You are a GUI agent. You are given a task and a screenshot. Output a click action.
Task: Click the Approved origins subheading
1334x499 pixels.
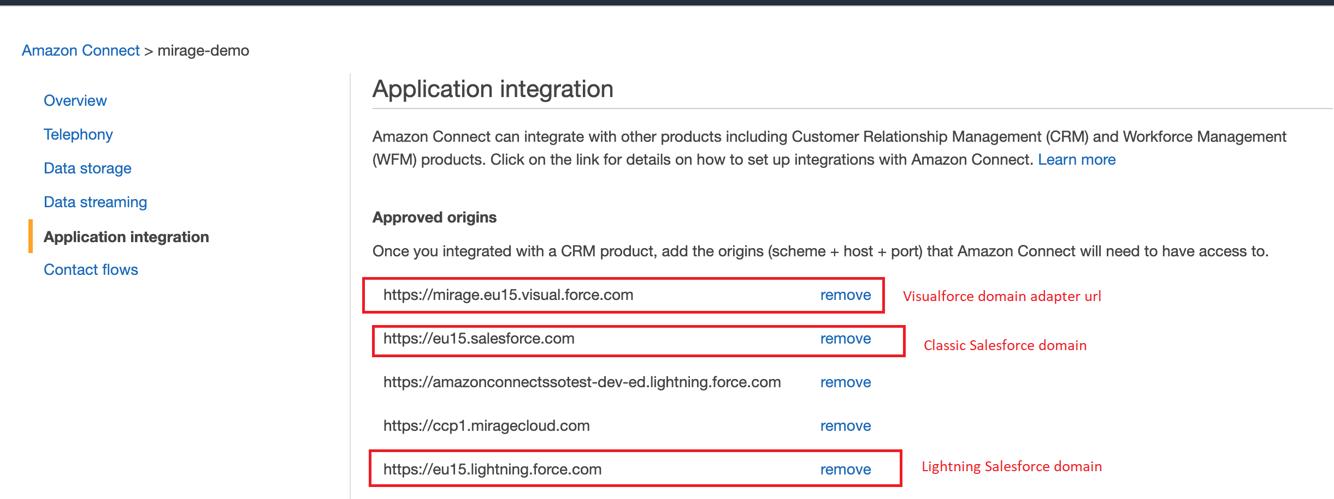tap(434, 218)
